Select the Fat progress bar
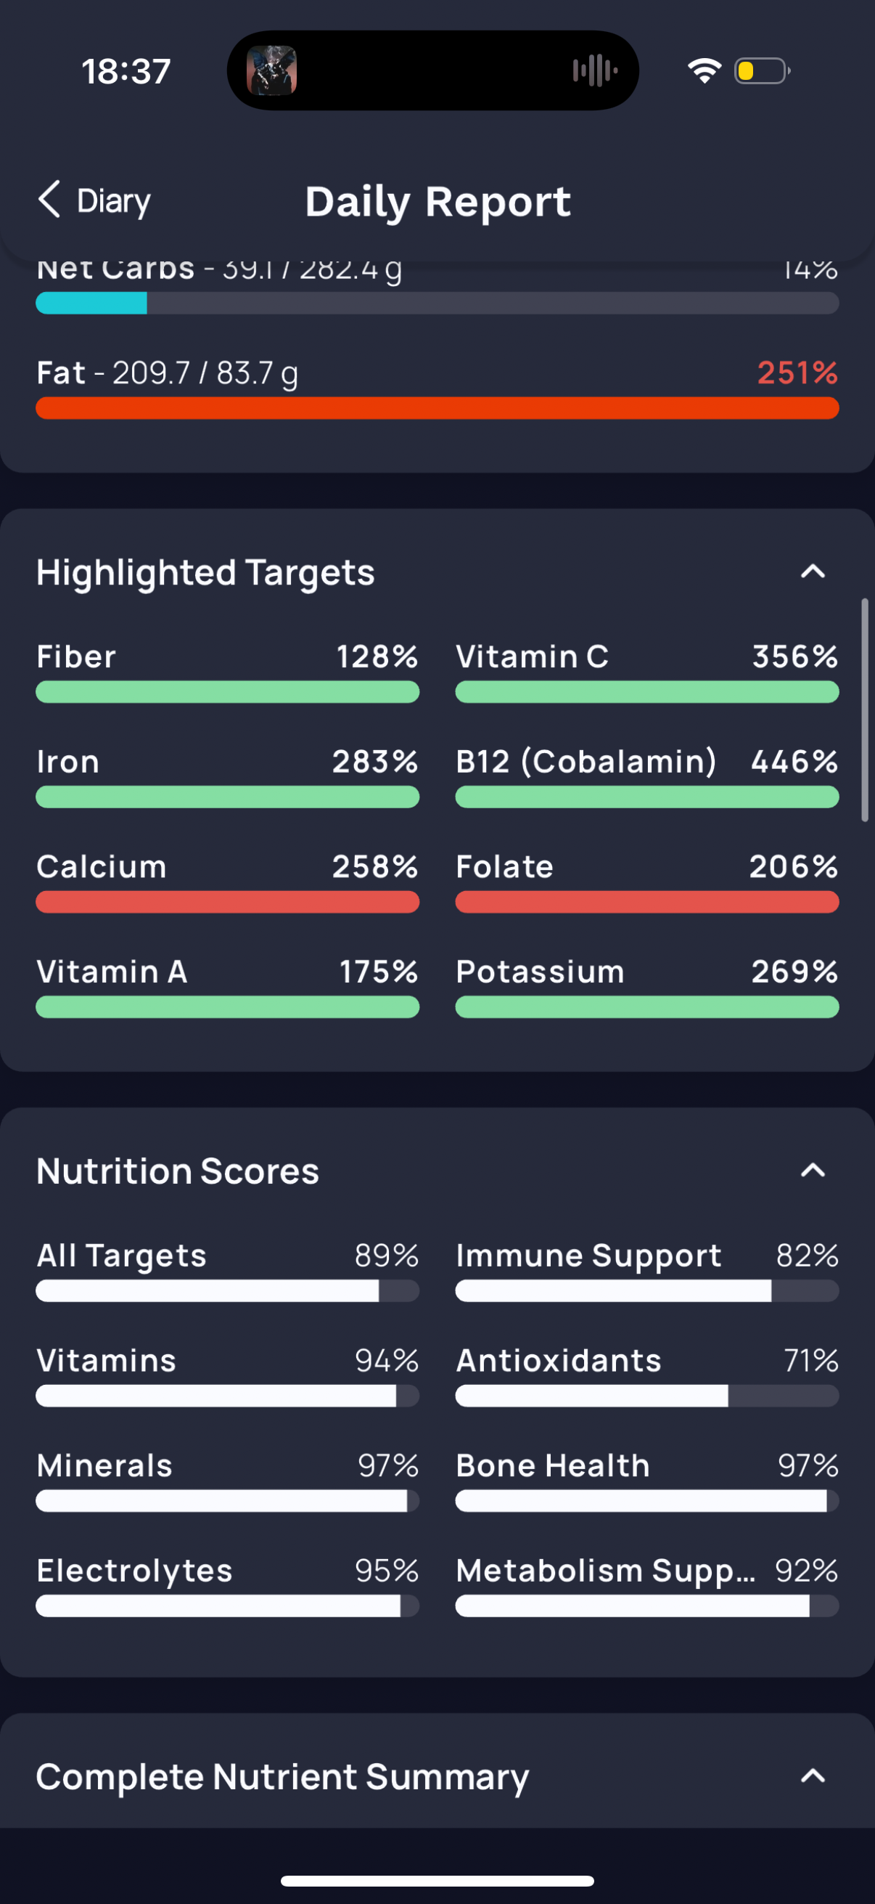The width and height of the screenshot is (875, 1904). tap(437, 408)
